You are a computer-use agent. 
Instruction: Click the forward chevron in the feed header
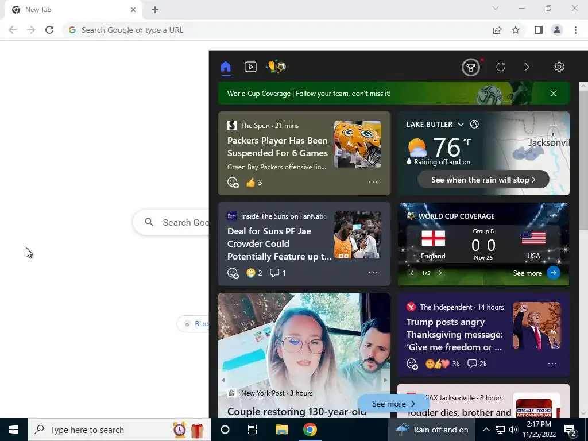(x=527, y=67)
